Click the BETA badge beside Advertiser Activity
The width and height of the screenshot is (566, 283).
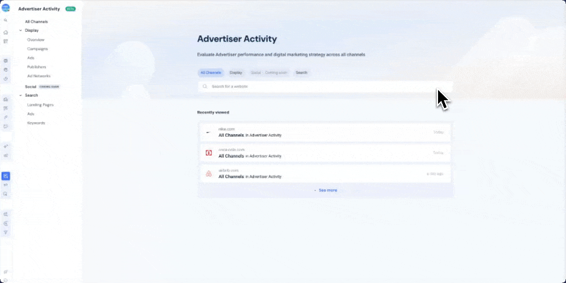click(70, 9)
